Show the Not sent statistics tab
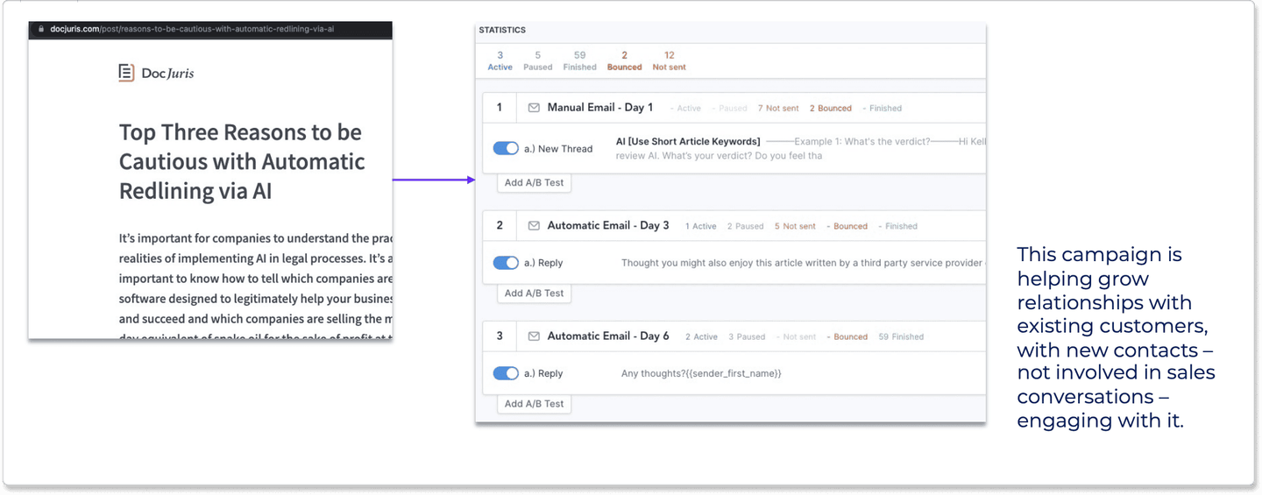This screenshot has height=495, width=1262. [669, 61]
